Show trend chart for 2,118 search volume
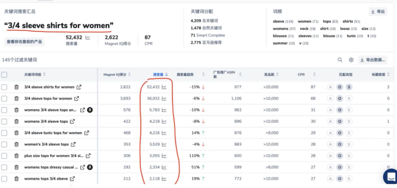Image resolution: width=397 pixels, height=188 pixels. coord(164,179)
